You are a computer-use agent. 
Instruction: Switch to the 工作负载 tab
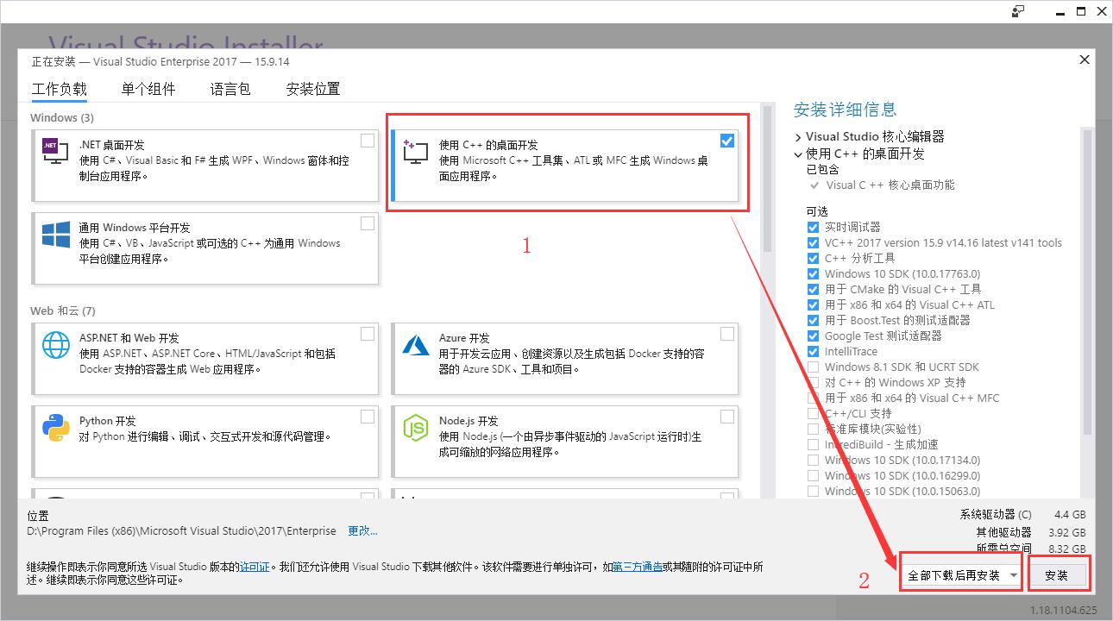(60, 89)
